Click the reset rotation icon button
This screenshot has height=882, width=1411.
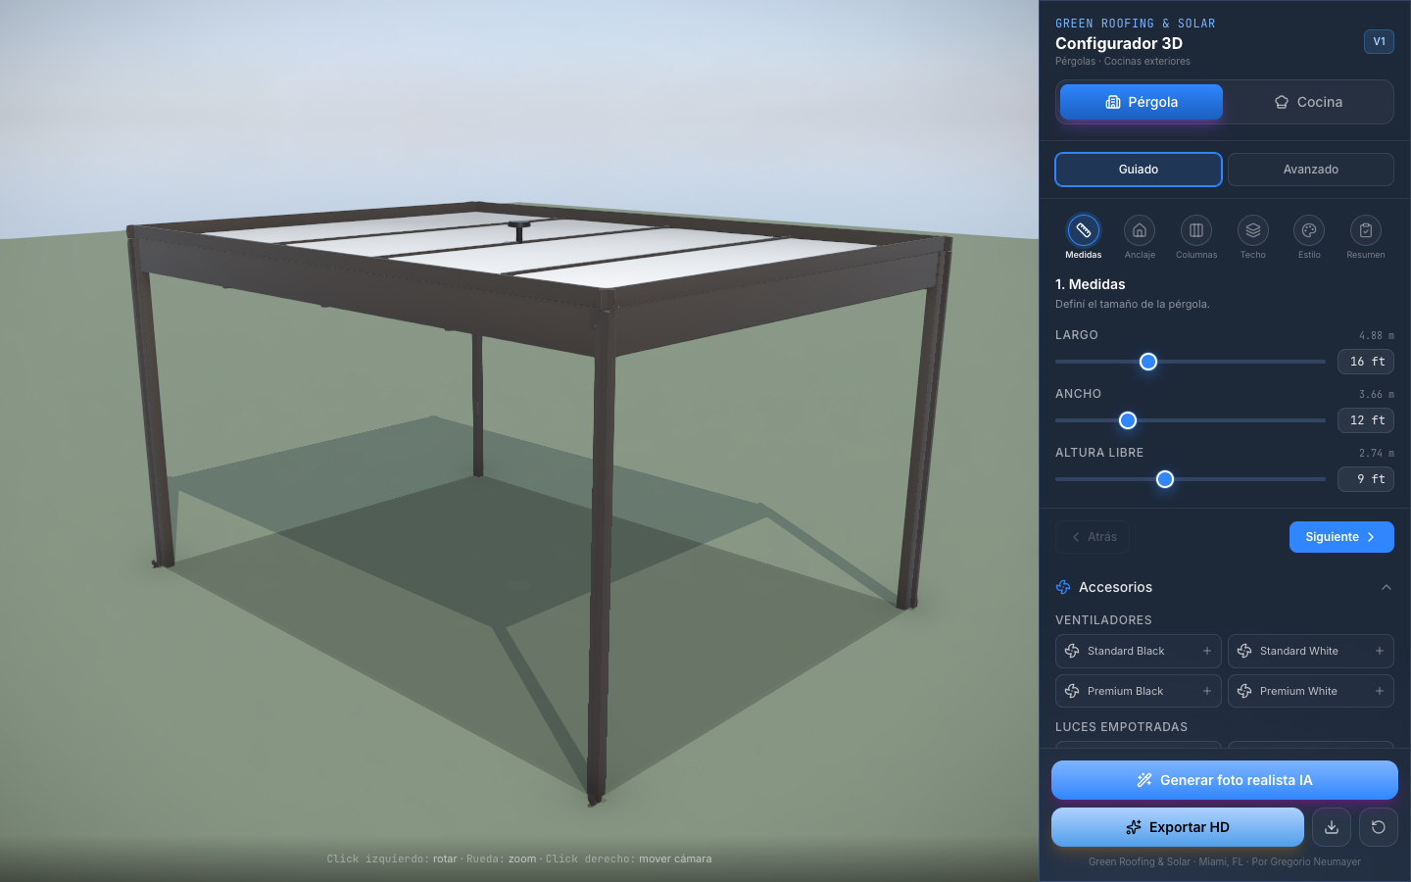click(x=1379, y=827)
